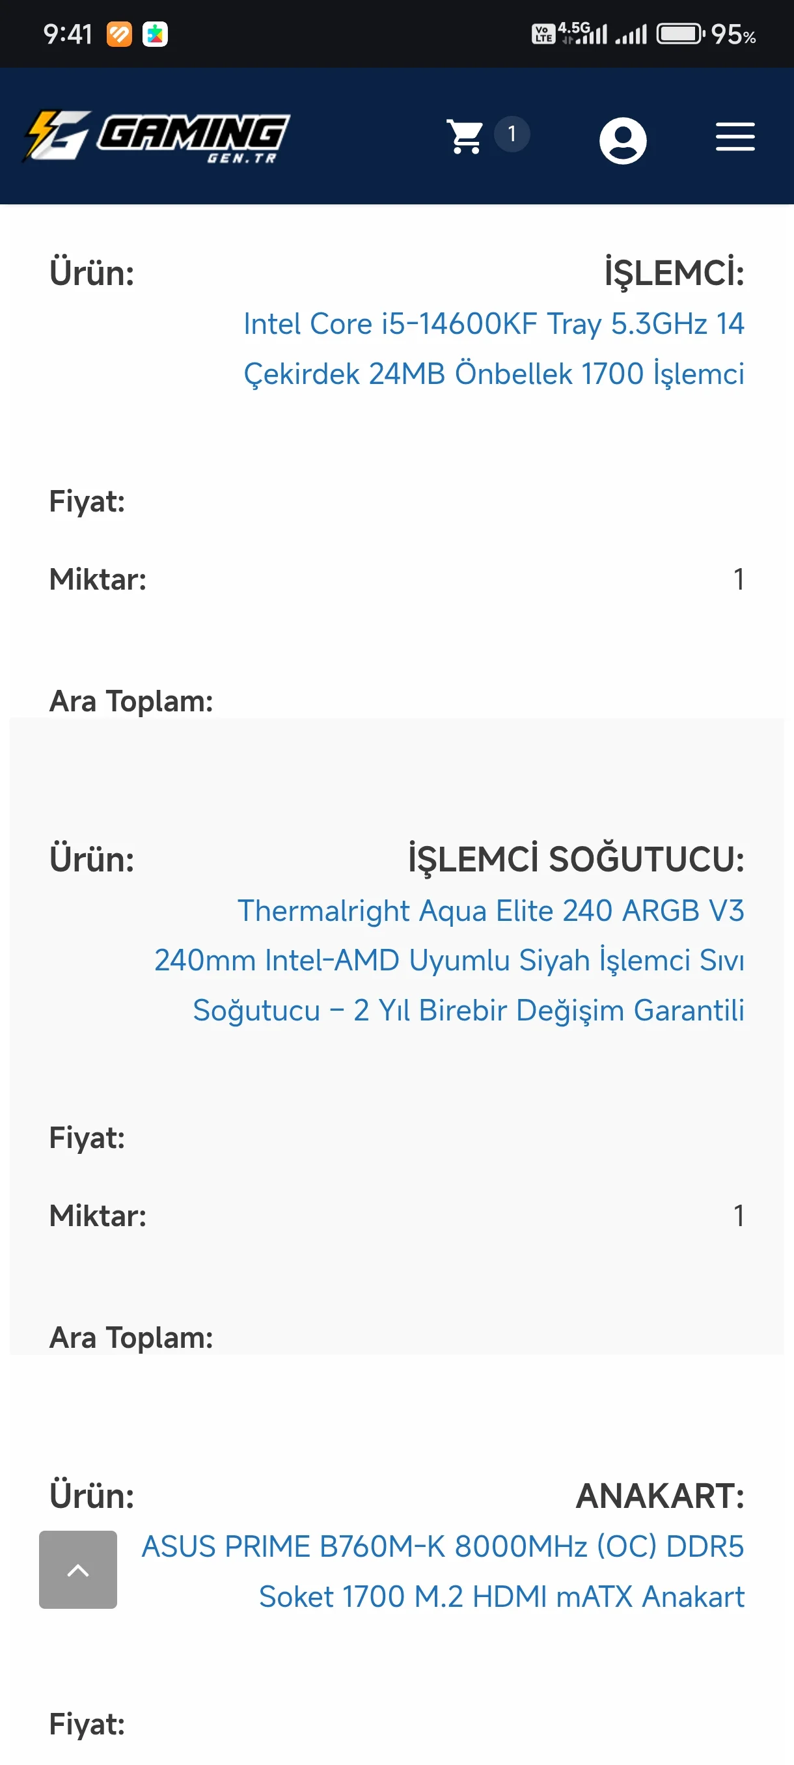The width and height of the screenshot is (794, 1765).
Task: Tap the 9:41 clock in status bar
Action: 68,34
